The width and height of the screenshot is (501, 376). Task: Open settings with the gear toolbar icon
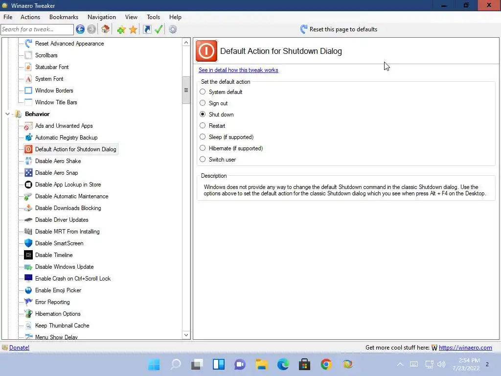tap(173, 29)
